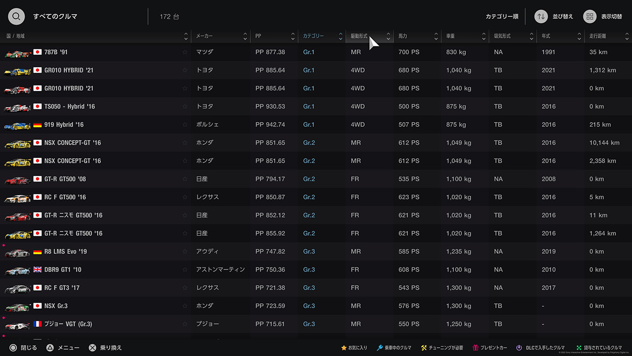Screen dimensions: 632x356
Task: Open the 919 Hybrid '16 car thumbnail
Action: [18, 125]
